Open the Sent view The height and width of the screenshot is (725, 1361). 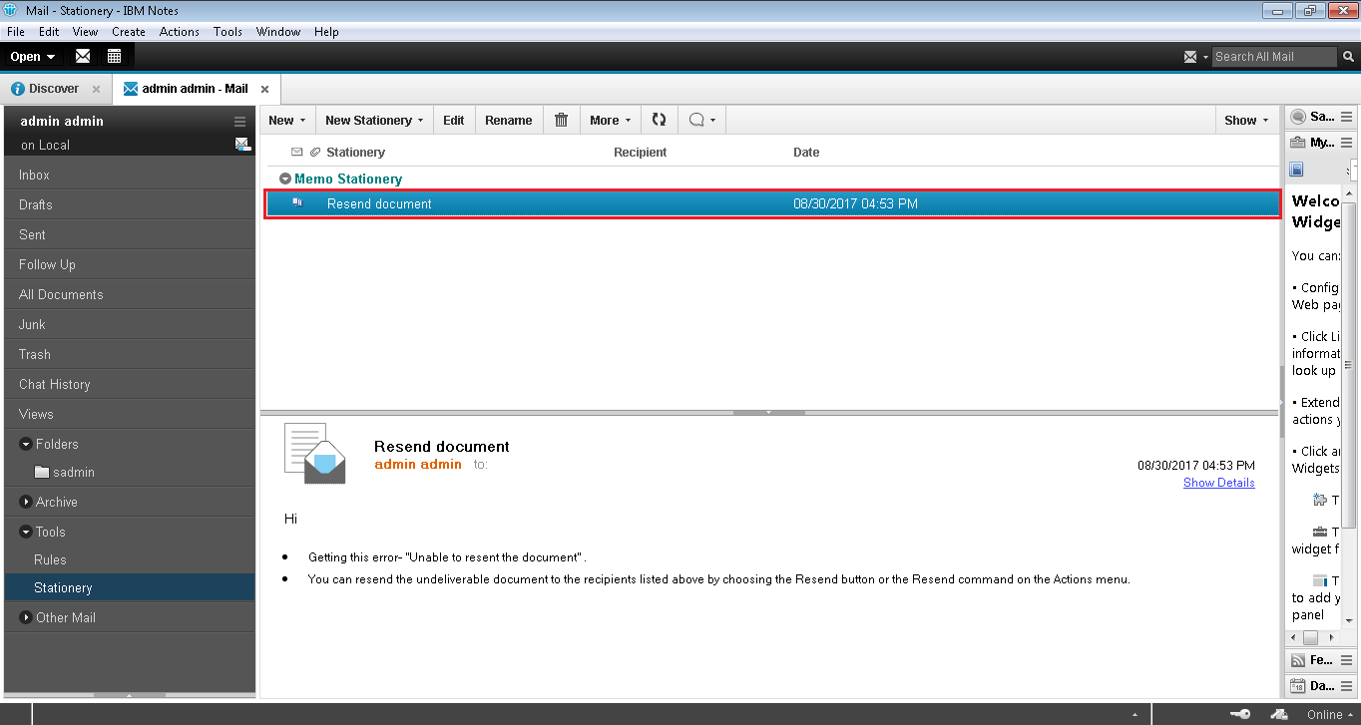130,234
